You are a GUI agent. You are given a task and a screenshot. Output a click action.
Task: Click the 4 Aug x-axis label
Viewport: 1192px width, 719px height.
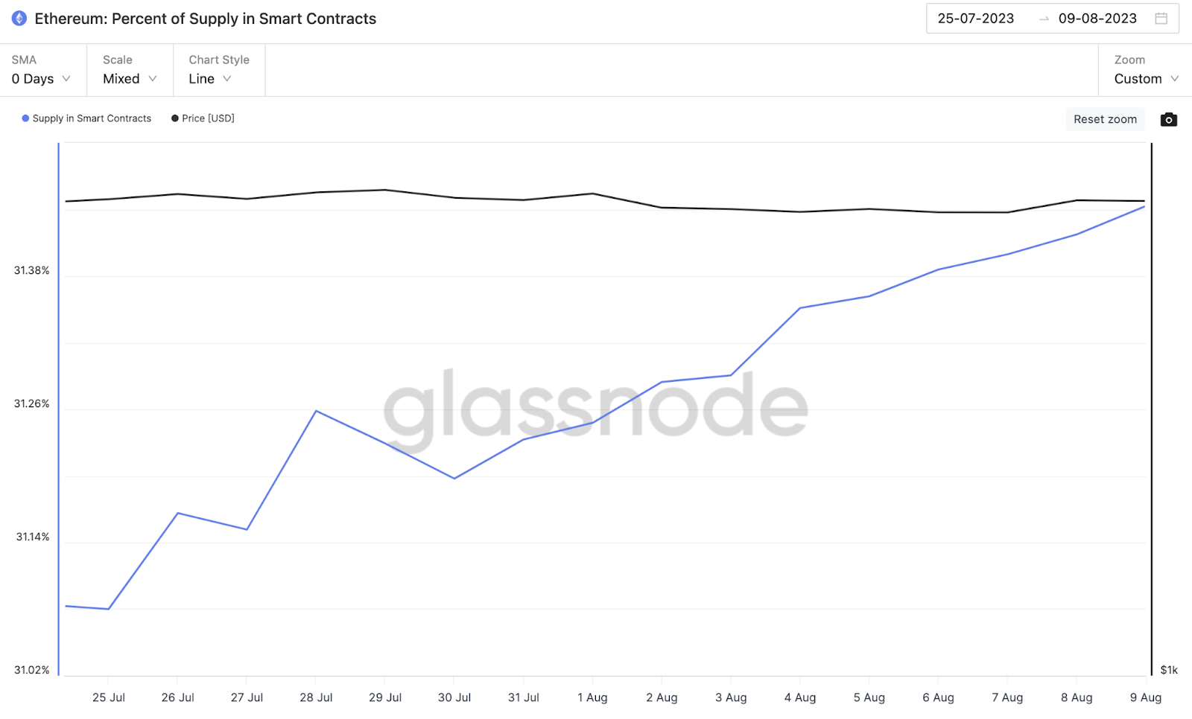800,697
